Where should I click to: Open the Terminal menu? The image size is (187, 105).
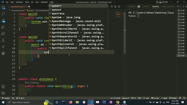(x=44, y=2)
